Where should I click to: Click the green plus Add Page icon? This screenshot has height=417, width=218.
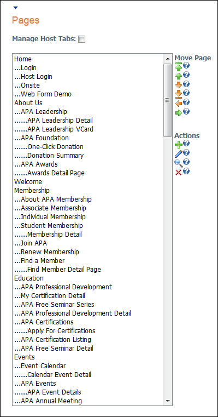(x=179, y=145)
